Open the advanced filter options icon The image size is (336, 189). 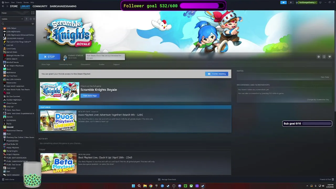coord(33,24)
